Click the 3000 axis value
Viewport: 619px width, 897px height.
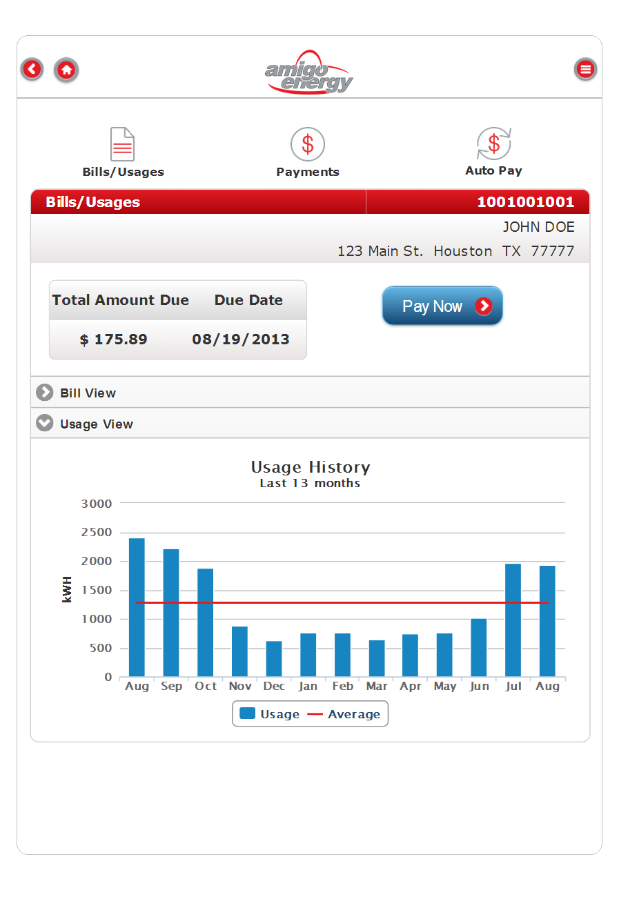click(x=97, y=504)
